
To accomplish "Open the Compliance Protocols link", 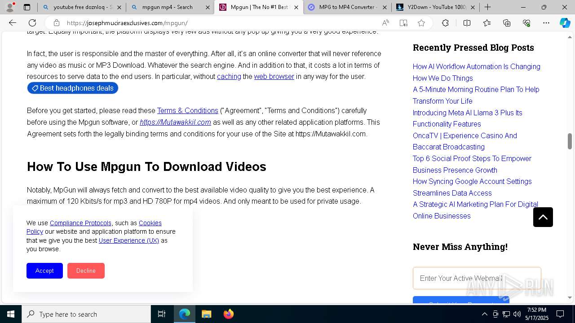I will (80, 223).
